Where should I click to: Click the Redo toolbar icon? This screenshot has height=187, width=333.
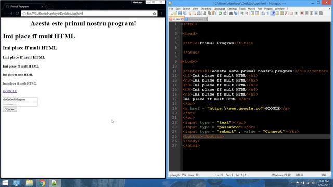(225, 14)
